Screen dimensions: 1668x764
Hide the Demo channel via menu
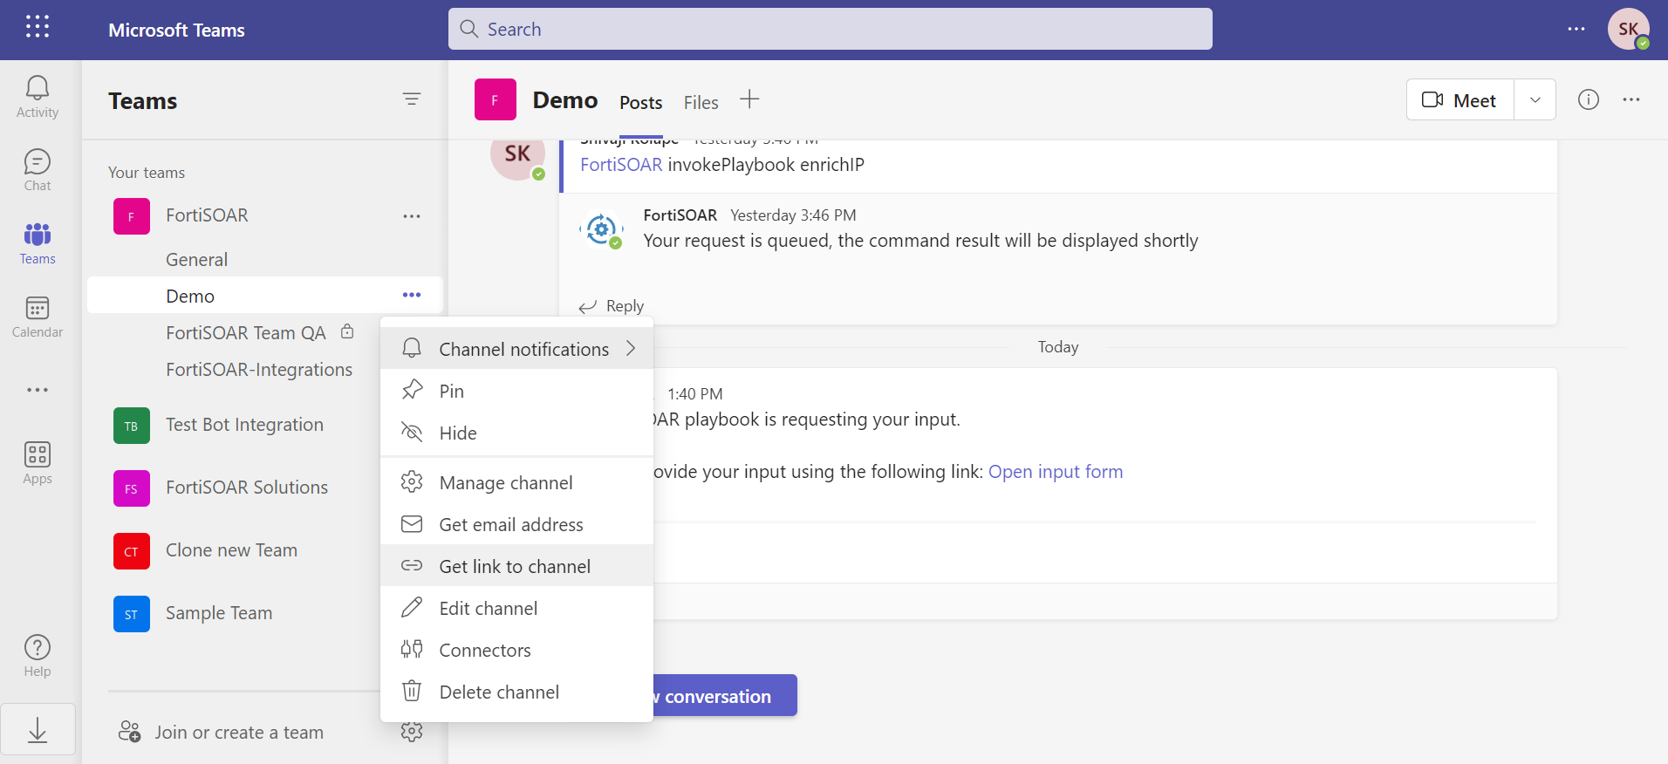click(x=458, y=433)
